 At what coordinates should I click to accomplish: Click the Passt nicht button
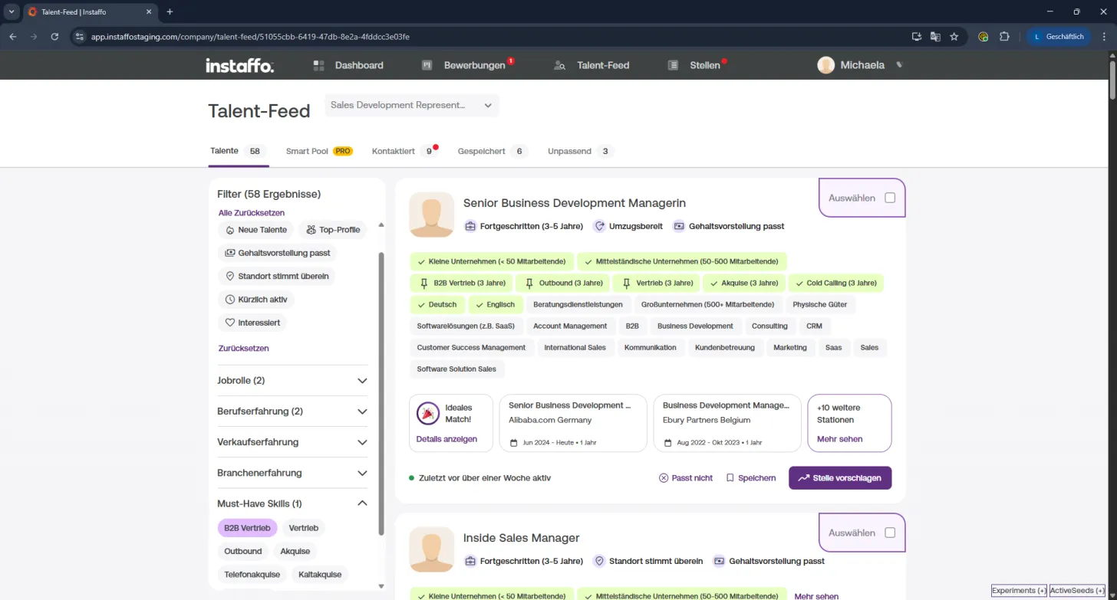(x=686, y=478)
